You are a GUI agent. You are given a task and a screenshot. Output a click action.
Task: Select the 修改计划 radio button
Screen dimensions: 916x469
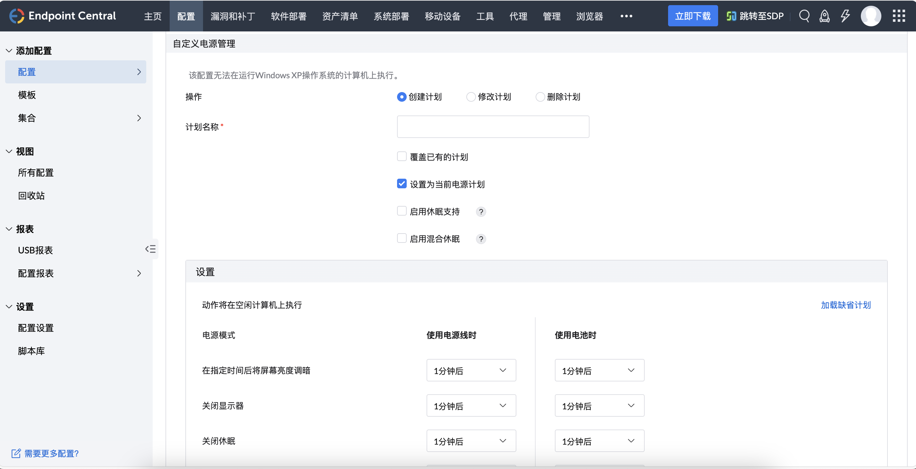[x=471, y=97]
